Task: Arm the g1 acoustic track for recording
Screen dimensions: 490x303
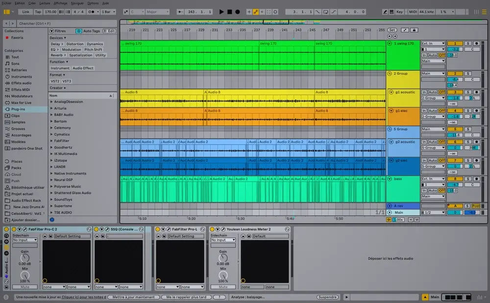Action: (x=476, y=92)
